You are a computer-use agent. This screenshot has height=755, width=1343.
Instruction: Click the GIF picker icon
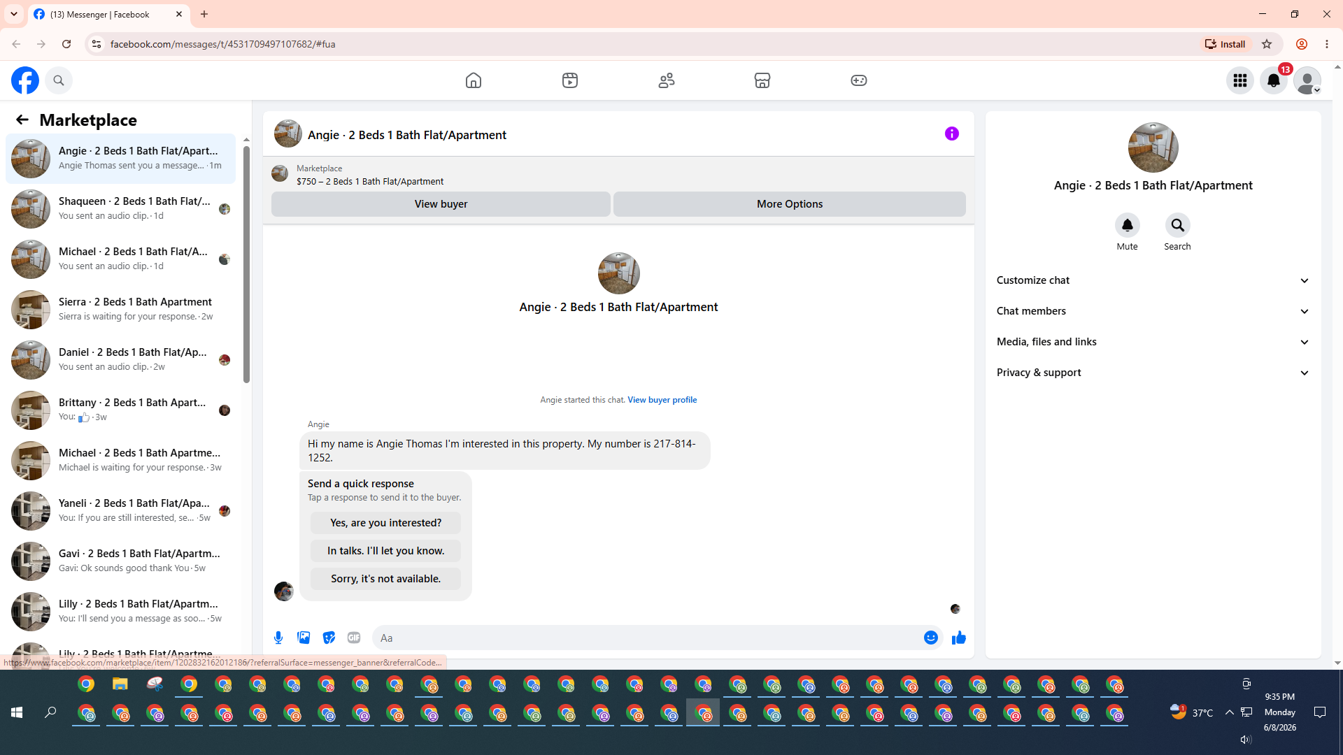(x=354, y=638)
